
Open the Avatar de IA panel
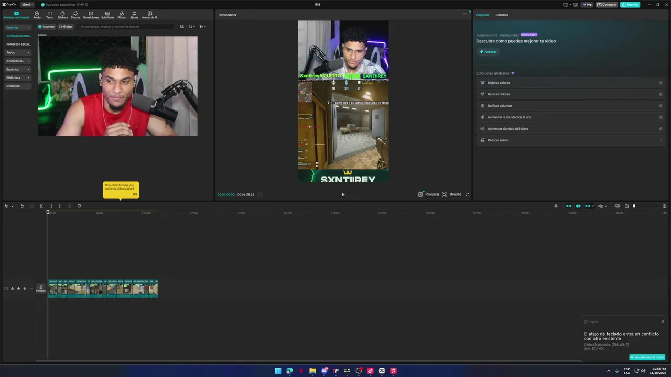(x=149, y=15)
